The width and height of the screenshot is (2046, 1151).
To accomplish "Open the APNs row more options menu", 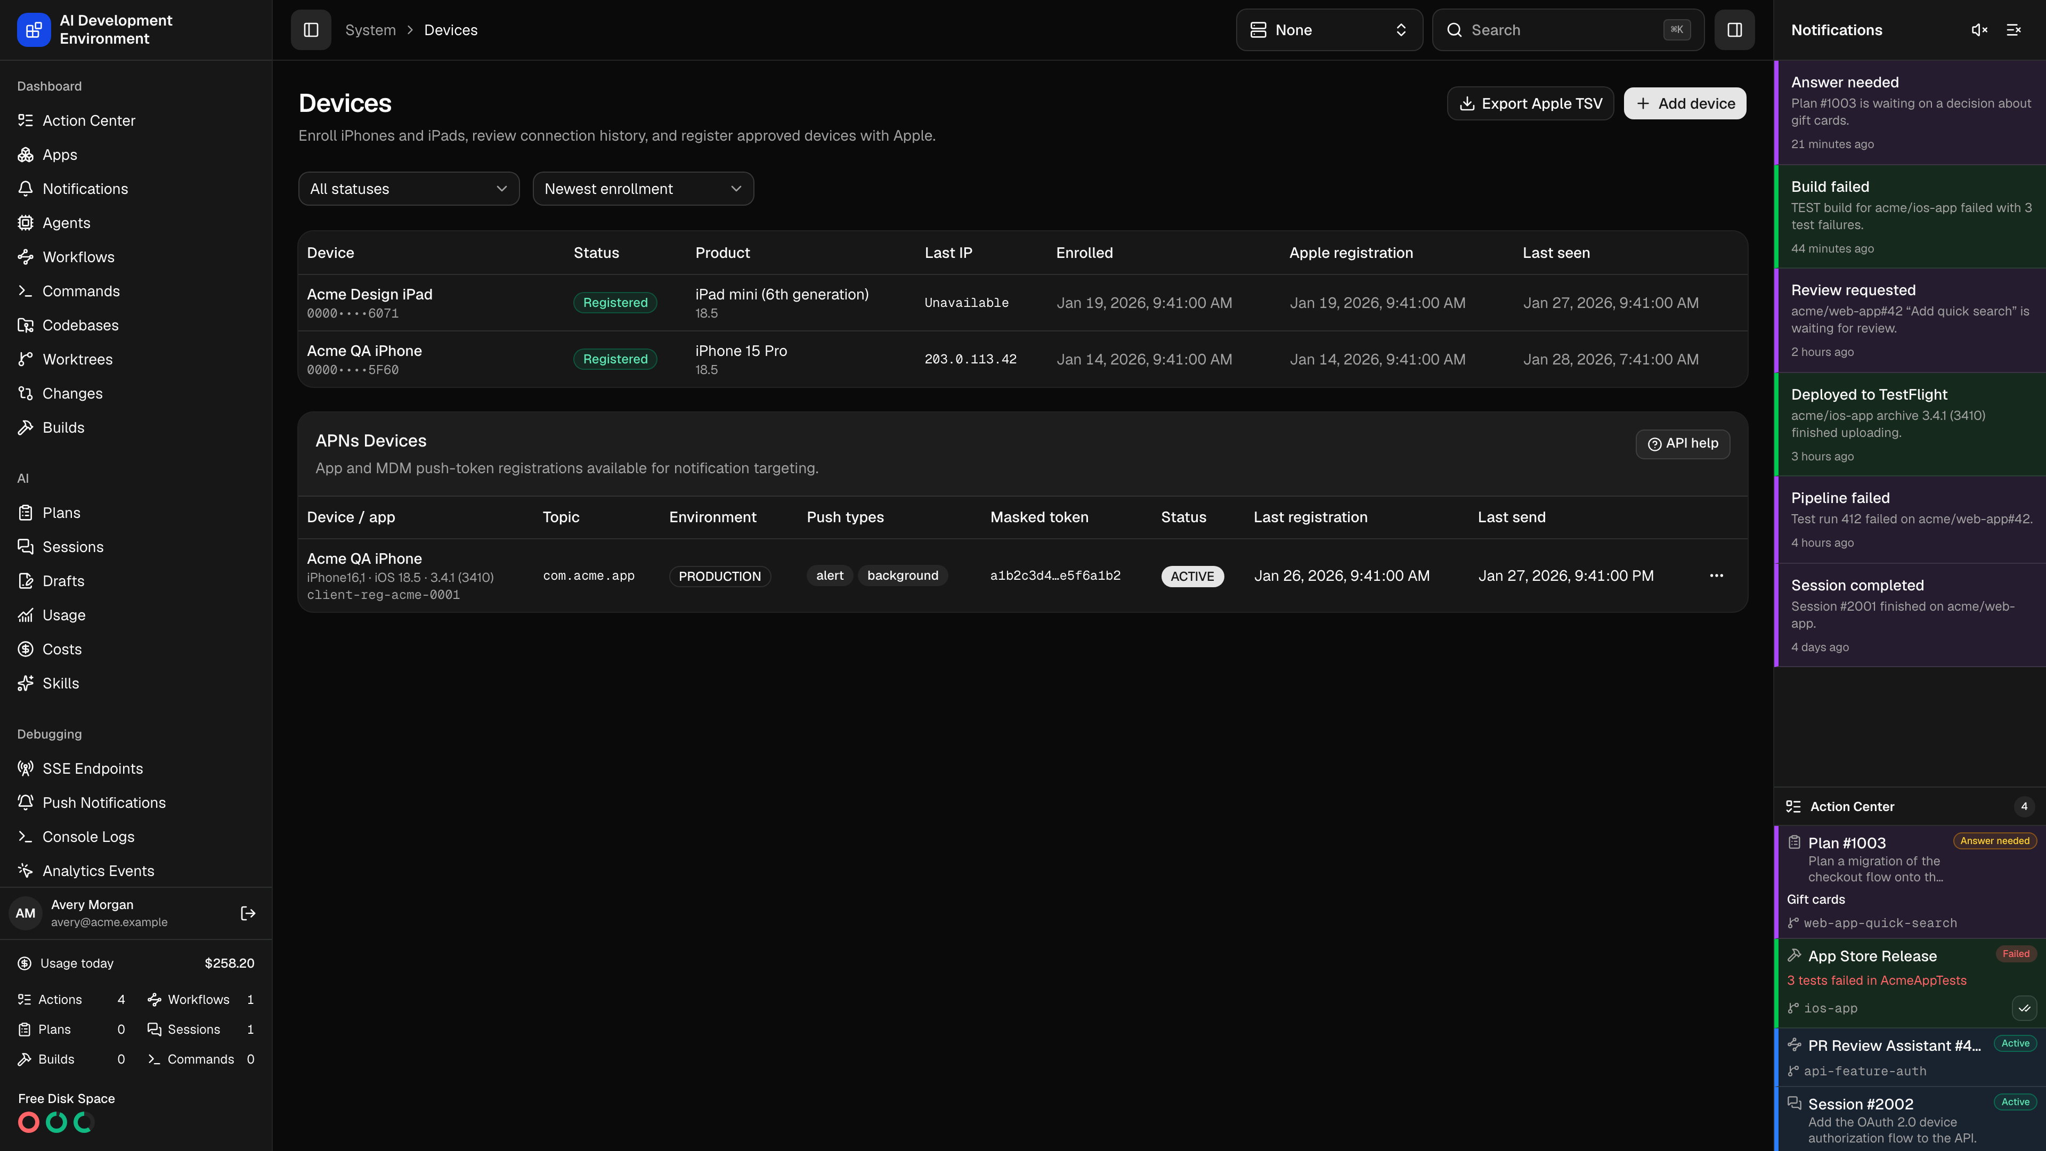I will pyautogui.click(x=1716, y=575).
